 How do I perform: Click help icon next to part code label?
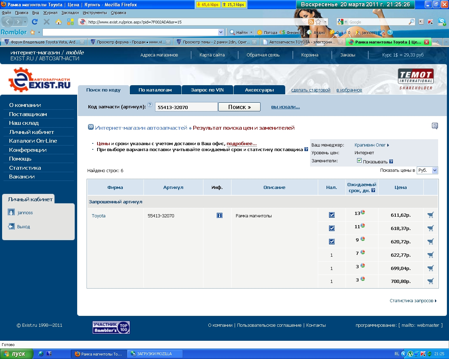(x=150, y=104)
